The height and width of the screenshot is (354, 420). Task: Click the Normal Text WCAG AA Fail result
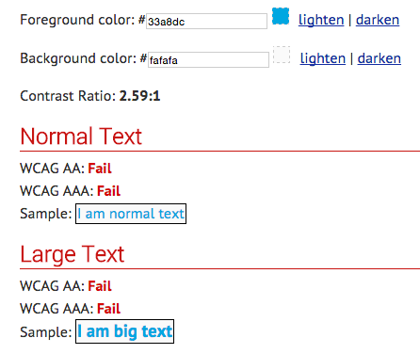(100, 169)
